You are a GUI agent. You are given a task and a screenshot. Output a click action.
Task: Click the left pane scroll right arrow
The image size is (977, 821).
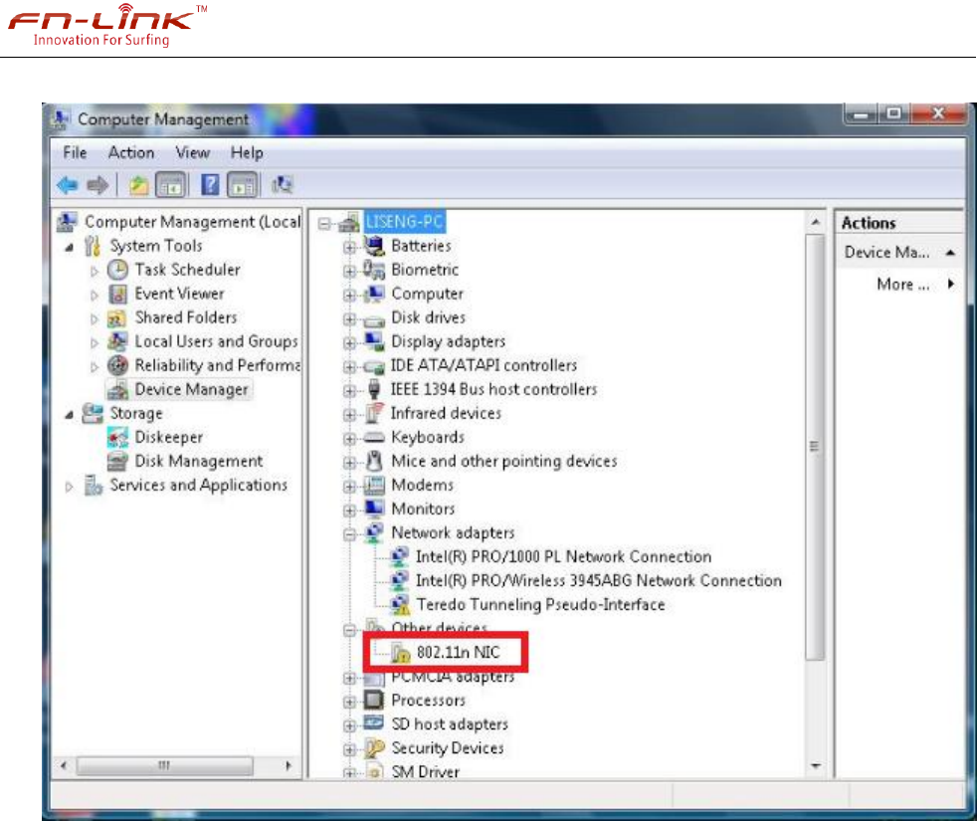coord(288,765)
